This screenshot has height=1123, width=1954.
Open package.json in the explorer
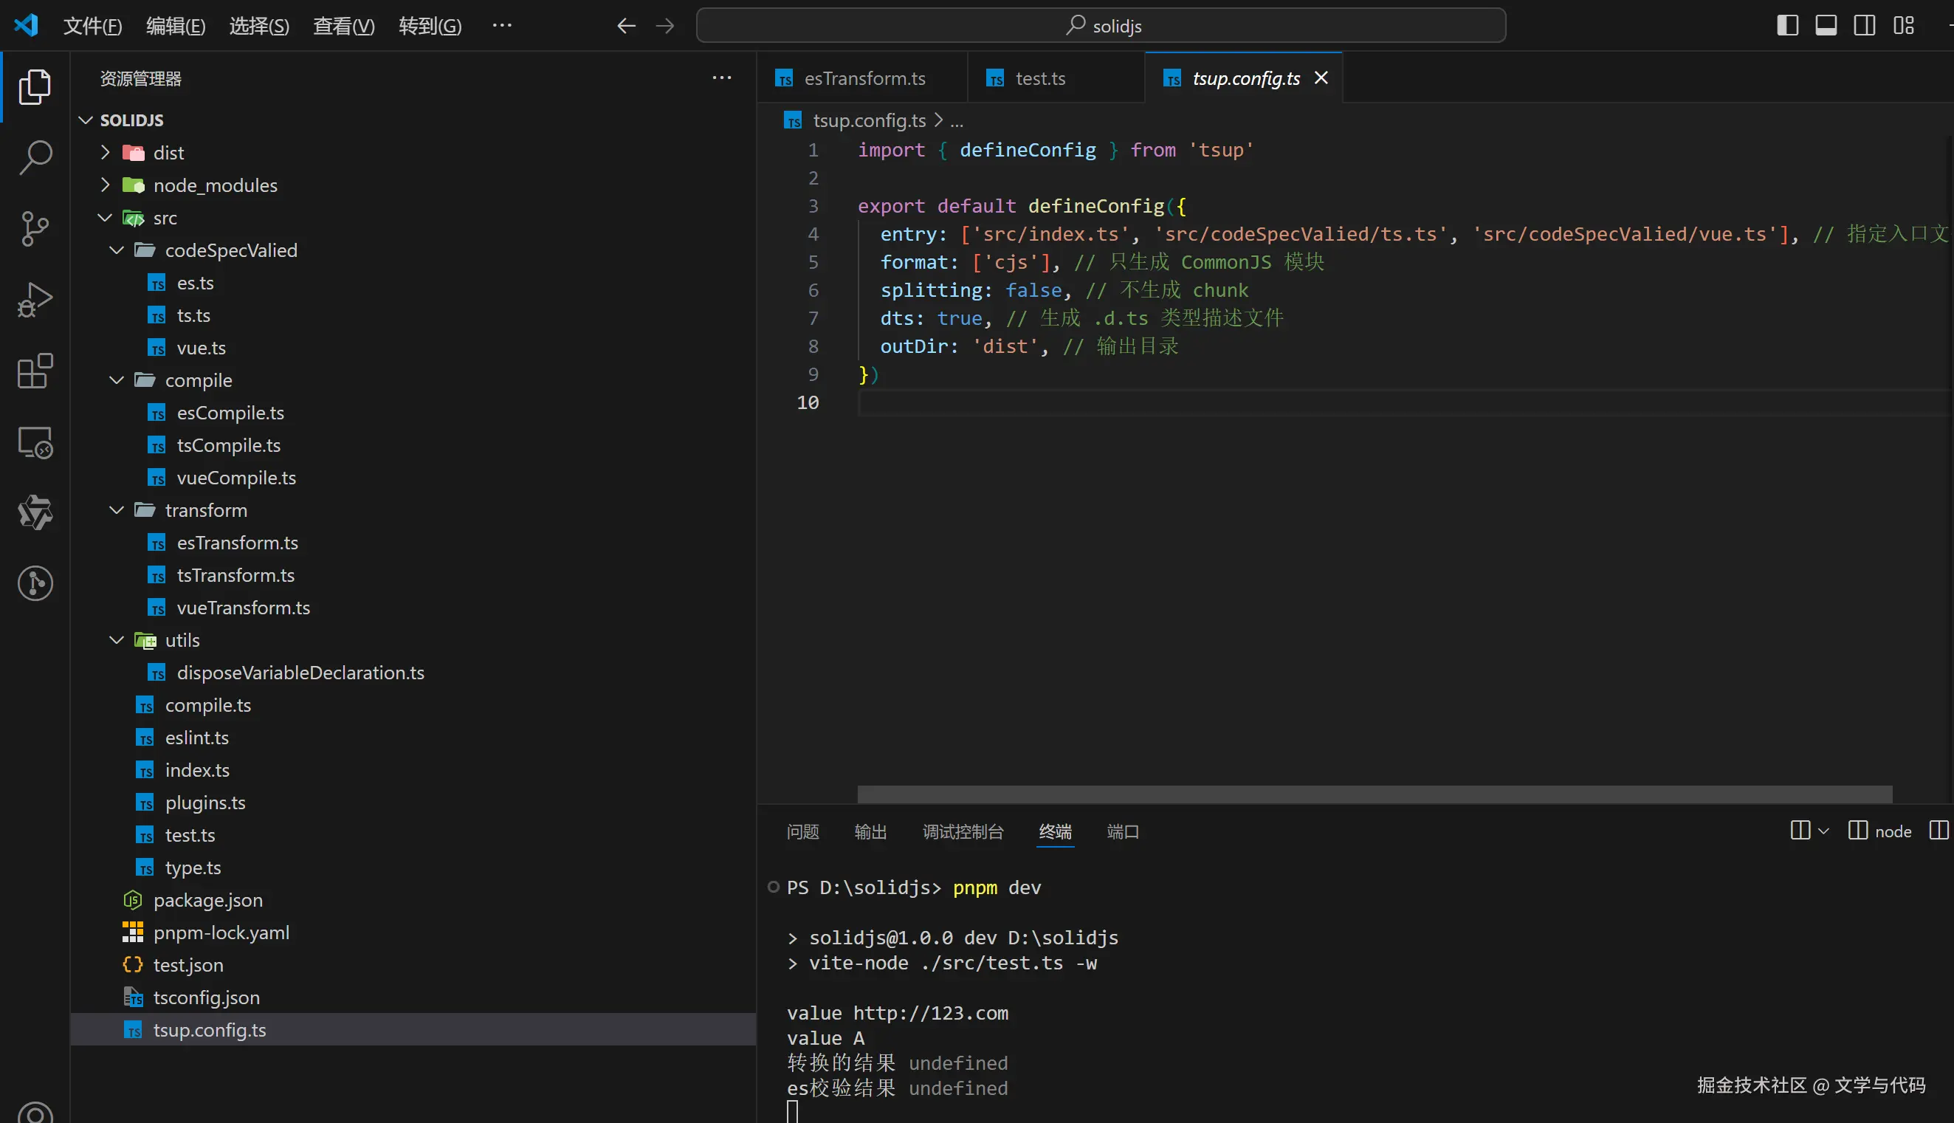(x=207, y=900)
